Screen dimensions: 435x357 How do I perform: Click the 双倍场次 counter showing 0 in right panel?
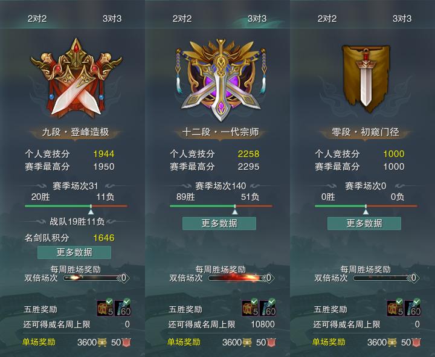(x=413, y=278)
